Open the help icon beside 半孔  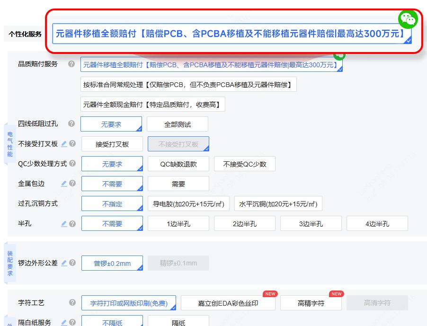[72, 224]
